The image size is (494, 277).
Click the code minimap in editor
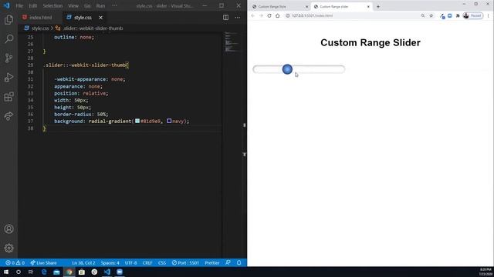(x=232, y=42)
